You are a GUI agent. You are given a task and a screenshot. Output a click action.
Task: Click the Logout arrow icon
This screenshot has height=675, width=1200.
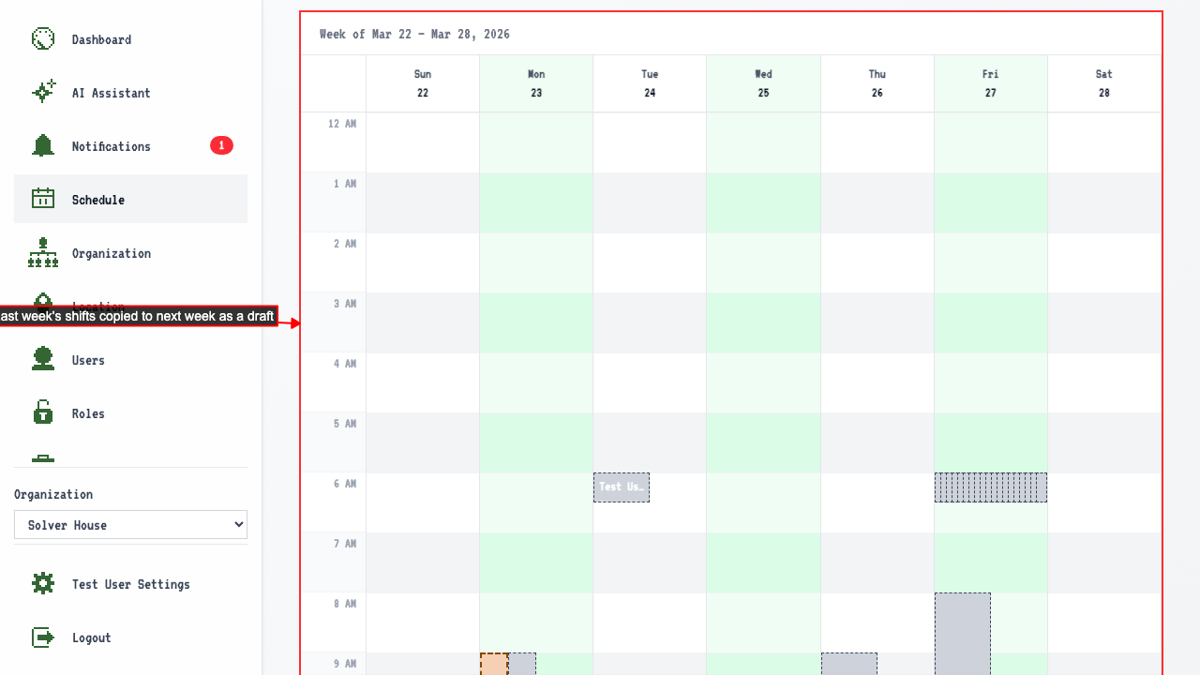click(43, 637)
